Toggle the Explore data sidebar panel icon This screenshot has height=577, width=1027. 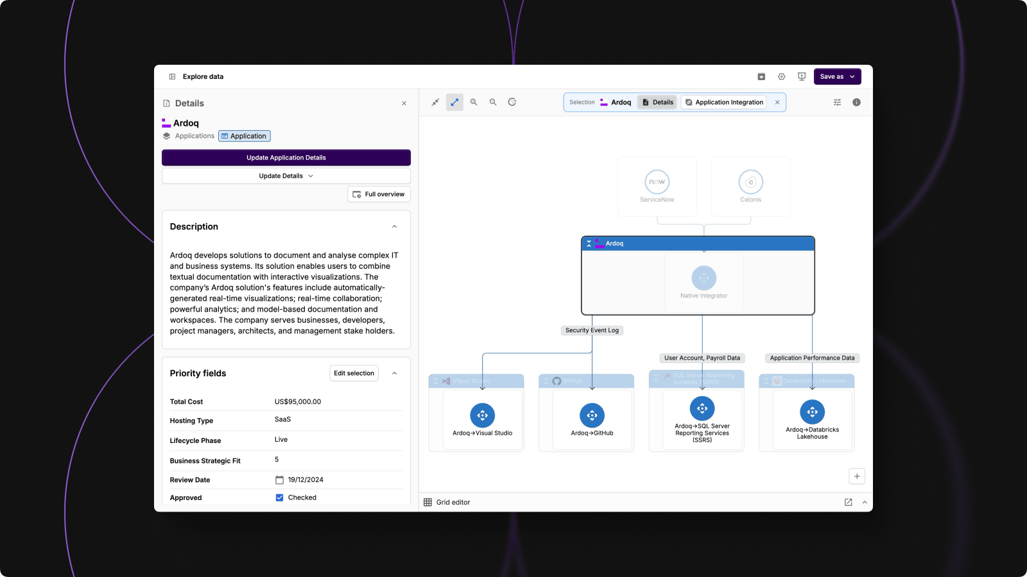(x=172, y=76)
